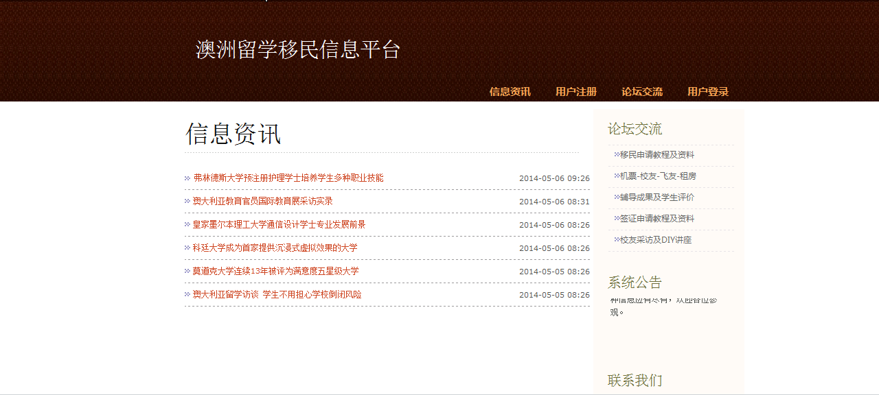The image size is (879, 395).
Task: Open forum link 辅导成果及学生评价
Action: 657,197
